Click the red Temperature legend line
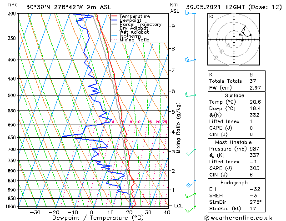 coord(114,16)
